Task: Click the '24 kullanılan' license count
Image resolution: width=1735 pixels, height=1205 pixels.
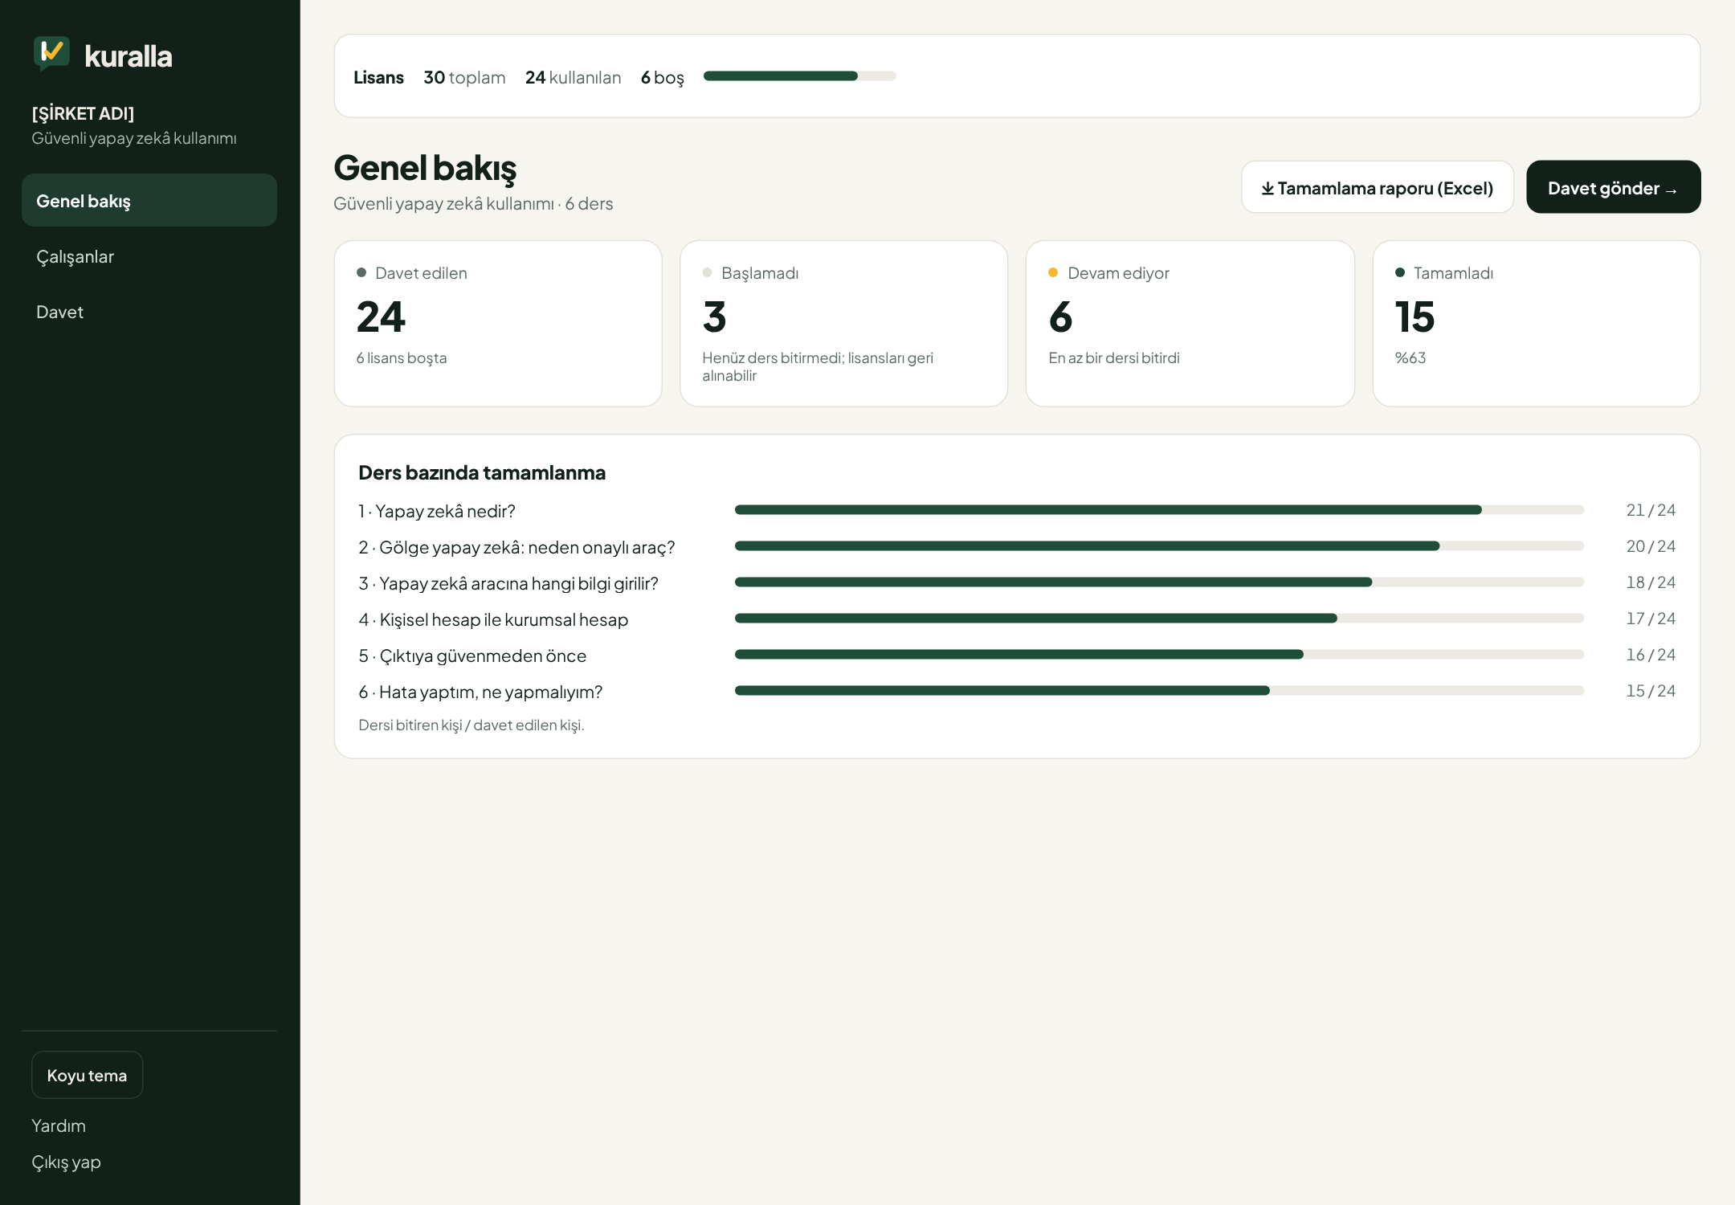Action: click(573, 77)
